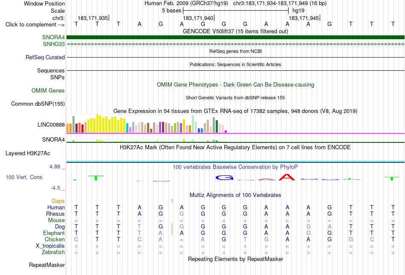The image size is (405, 275).
Task: Click the SNHG33 intron arrow line
Action: click(x=235, y=44)
